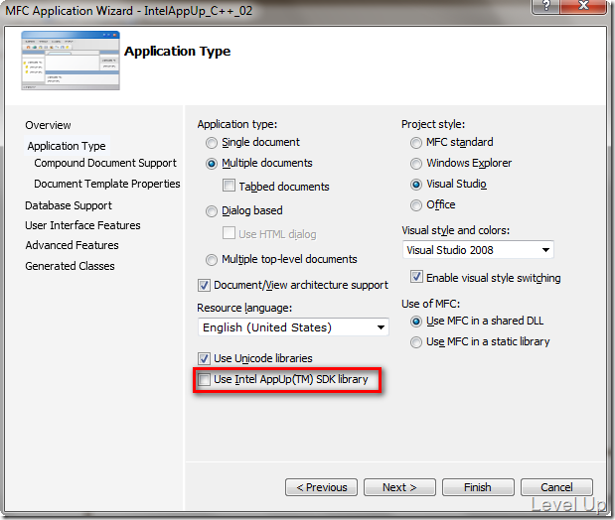Image resolution: width=615 pixels, height=520 pixels.
Task: Open Visual style and colors dropdown
Action: coord(478,250)
